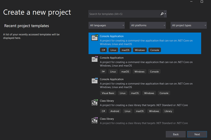Image resolution: width=211 pixels, height=140 pixels.
Task: Click the F# Console Application template icon
Action: 95,59
